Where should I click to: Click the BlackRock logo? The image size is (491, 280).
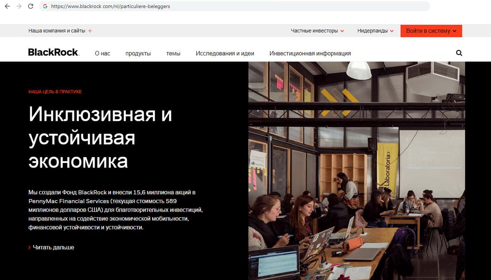[54, 52]
